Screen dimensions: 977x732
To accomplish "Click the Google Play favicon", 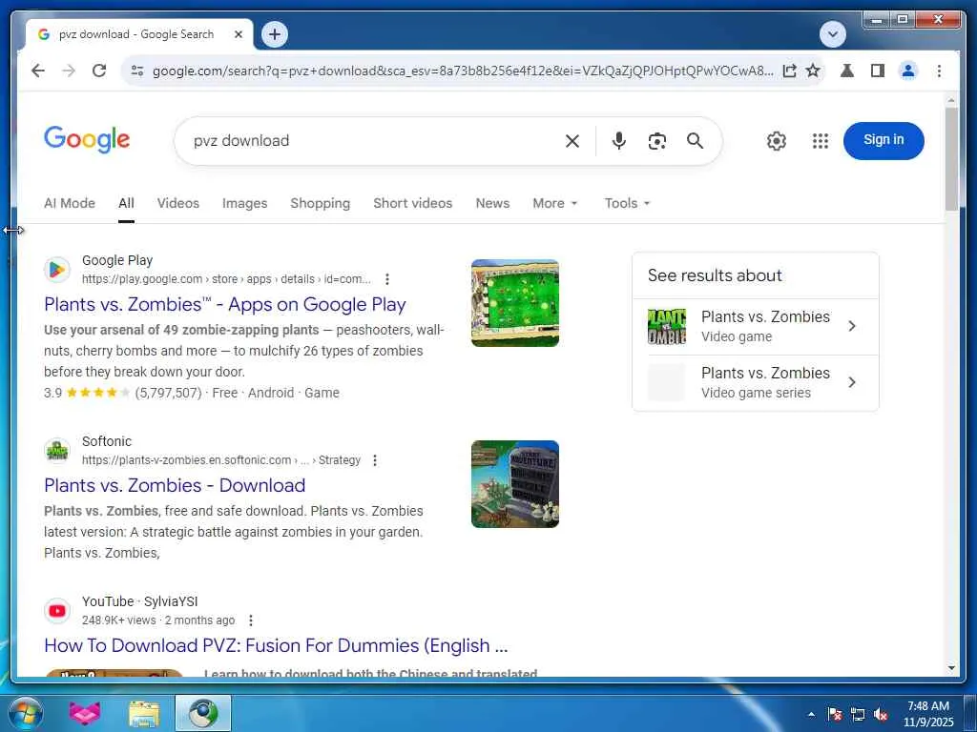I will coord(57,270).
